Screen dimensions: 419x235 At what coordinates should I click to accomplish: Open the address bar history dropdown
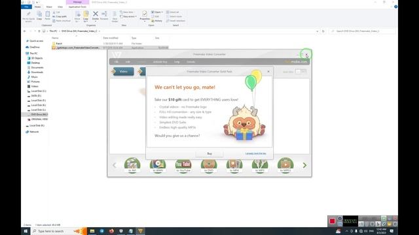tap(317, 31)
